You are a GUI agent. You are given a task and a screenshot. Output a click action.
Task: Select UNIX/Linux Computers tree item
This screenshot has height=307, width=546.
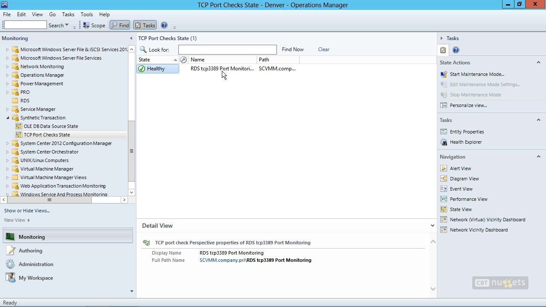click(44, 160)
